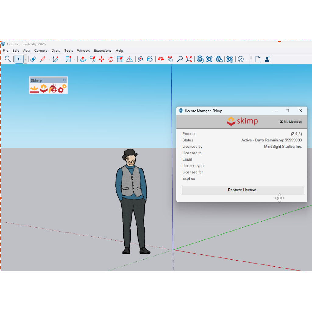
Task: Select the Rotate tool
Action: coord(111,59)
